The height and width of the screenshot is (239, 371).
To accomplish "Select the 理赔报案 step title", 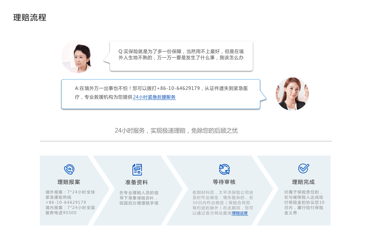I will (x=69, y=182).
